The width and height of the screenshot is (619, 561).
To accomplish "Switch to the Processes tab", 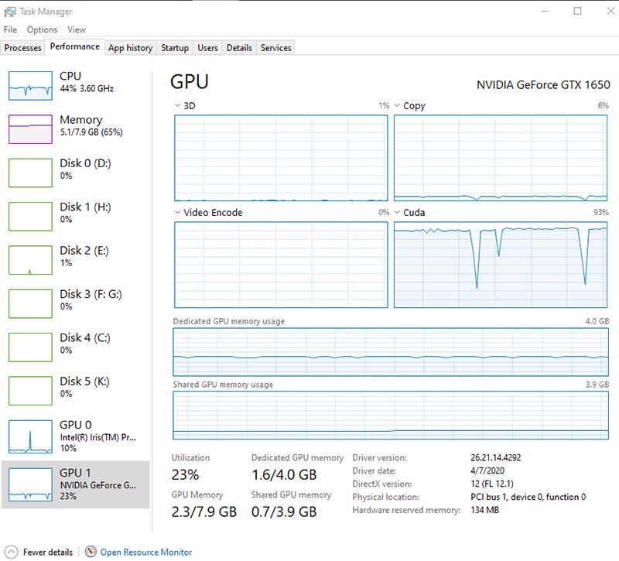I will pos(23,48).
